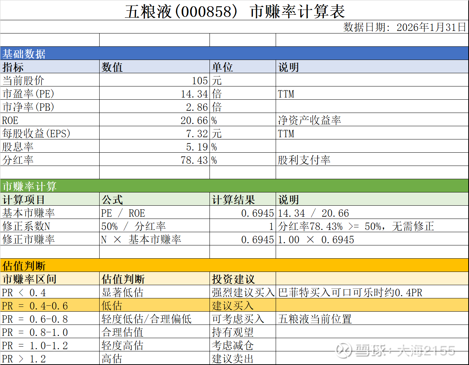Select the 净资产收益率 note cell

tap(372, 120)
